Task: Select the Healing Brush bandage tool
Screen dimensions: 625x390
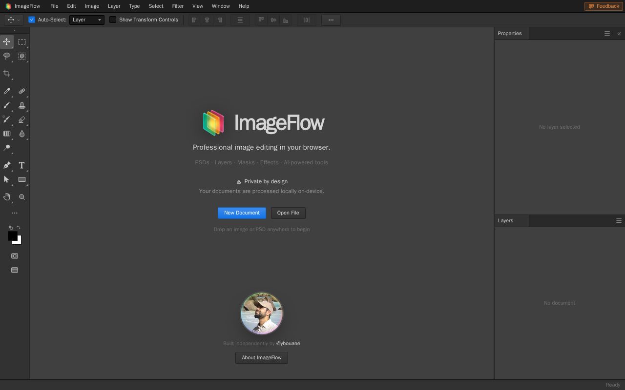Action: (22, 91)
